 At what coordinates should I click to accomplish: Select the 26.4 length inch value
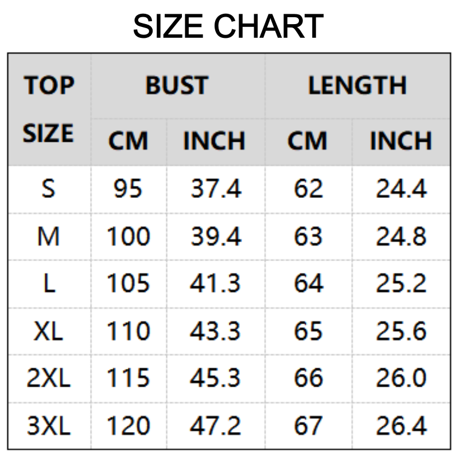coord(401,425)
